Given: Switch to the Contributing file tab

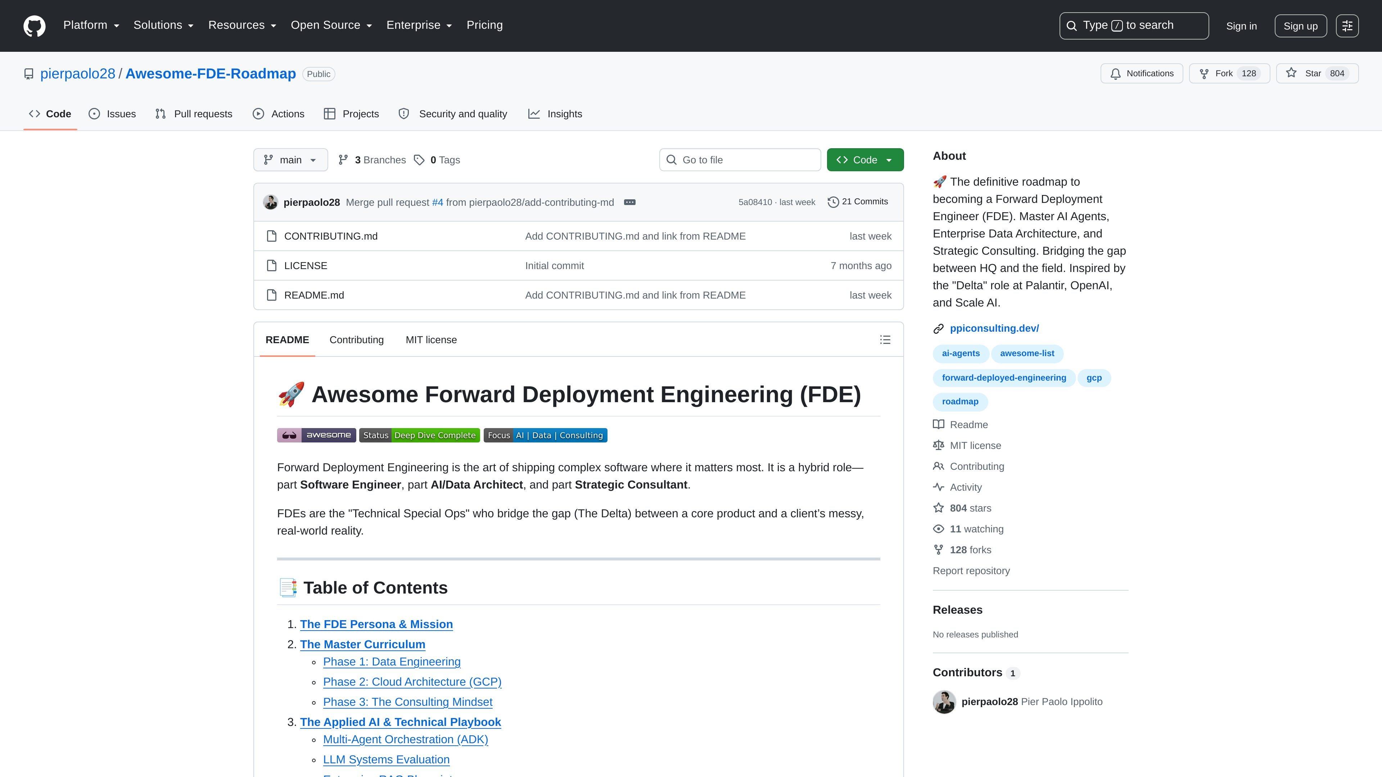Looking at the screenshot, I should pos(357,340).
